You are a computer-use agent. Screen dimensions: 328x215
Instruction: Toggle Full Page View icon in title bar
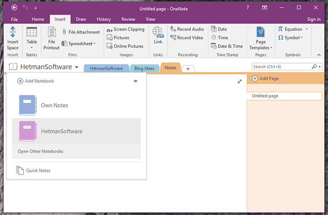[x=265, y=8]
